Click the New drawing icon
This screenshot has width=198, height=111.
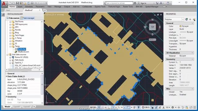click(x=10, y=3)
